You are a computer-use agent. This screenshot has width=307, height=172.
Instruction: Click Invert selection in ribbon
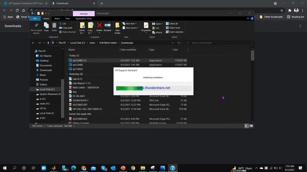coord(175,32)
